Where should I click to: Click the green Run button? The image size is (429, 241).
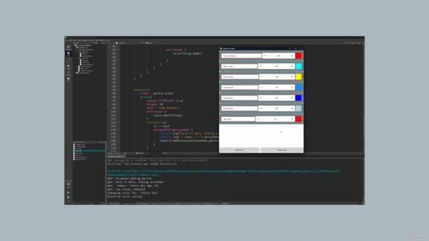tap(68, 193)
